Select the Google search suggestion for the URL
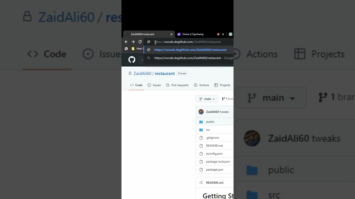 (x=189, y=58)
